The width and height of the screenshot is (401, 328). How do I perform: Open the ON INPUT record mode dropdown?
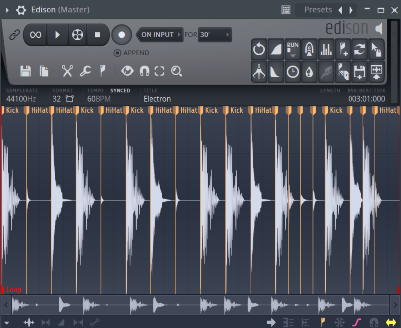pyautogui.click(x=159, y=35)
